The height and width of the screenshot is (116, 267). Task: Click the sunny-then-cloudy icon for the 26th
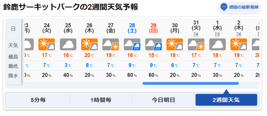click(89, 44)
